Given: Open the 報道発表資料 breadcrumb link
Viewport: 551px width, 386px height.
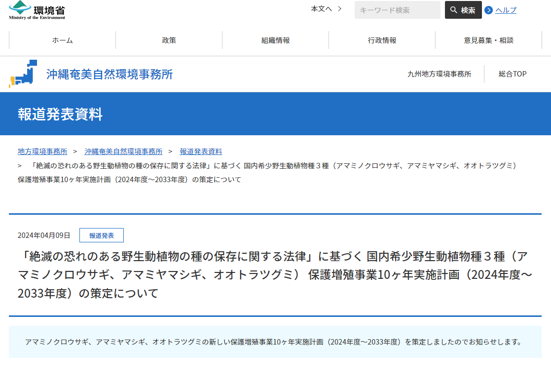Looking at the screenshot, I should (200, 152).
